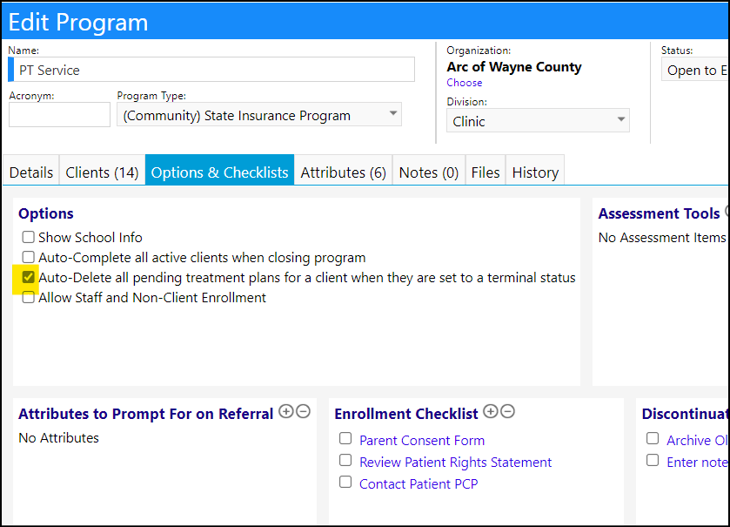Open the Attributes (6) tab
730x527 pixels.
343,172
